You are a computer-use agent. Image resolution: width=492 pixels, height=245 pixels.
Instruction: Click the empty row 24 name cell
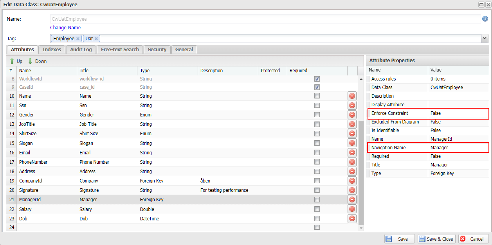pyautogui.click(x=47, y=227)
